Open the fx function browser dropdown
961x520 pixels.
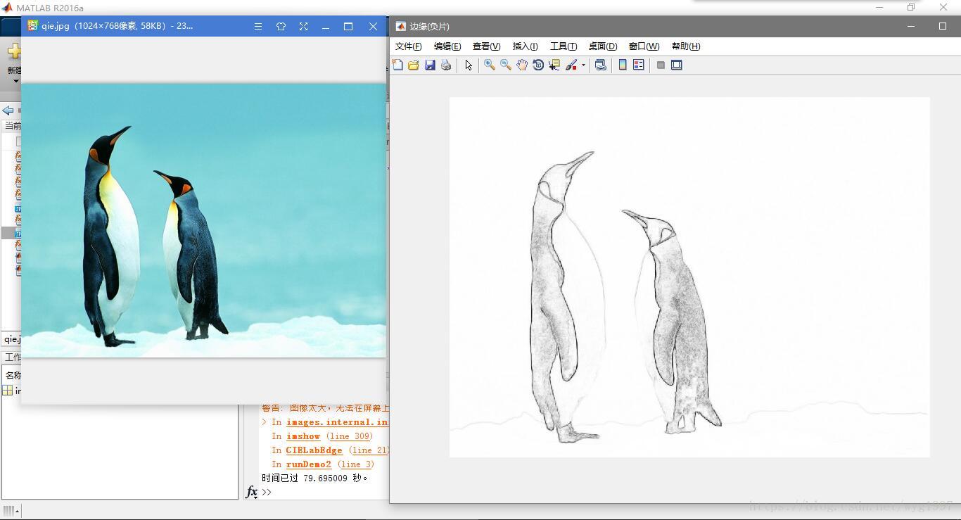click(251, 493)
